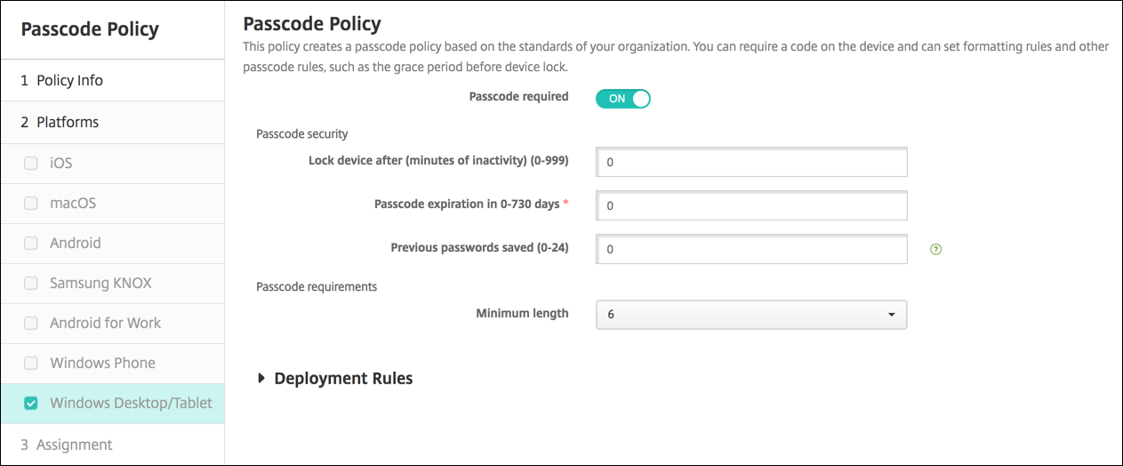Check the iOS platform checkbox
Viewport: 1123px width, 466px height.
(x=31, y=164)
